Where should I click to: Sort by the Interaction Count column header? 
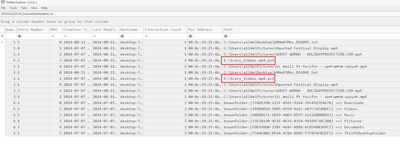(x=165, y=29)
